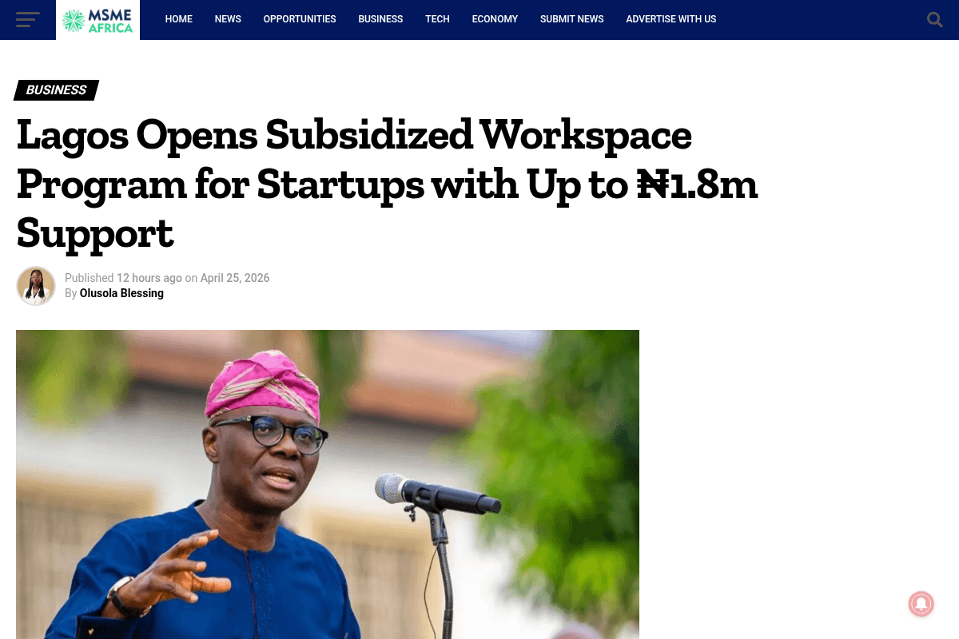Open the TECH menu item

(x=437, y=19)
